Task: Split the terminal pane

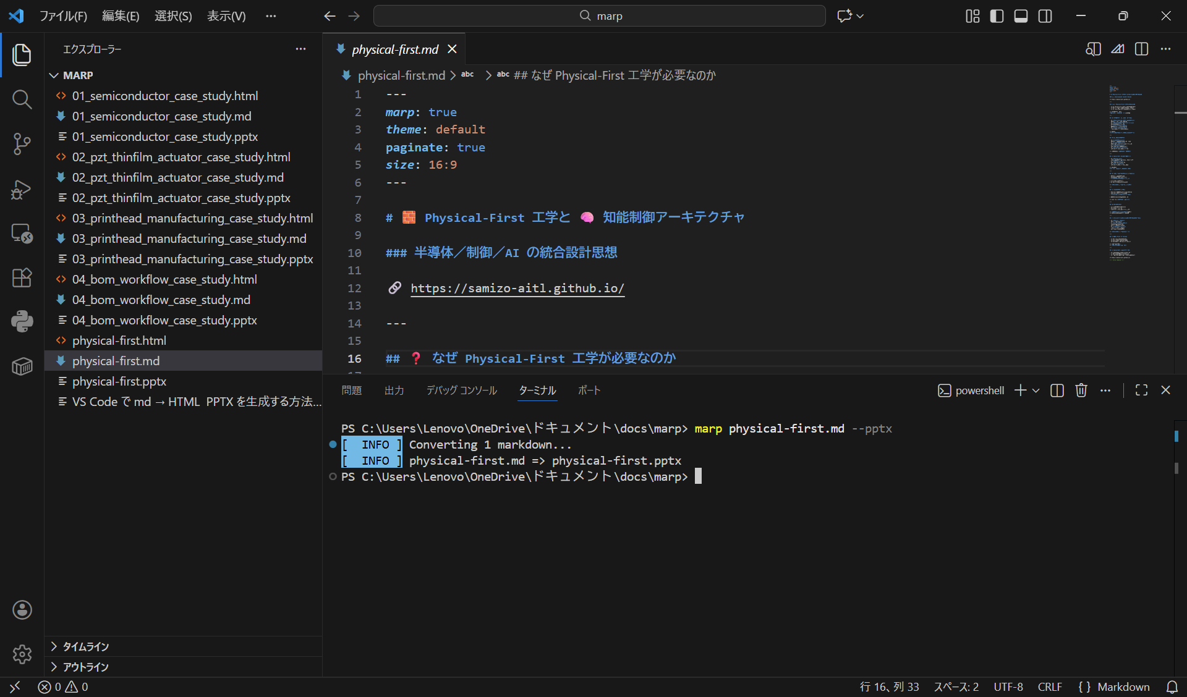Action: 1057,391
